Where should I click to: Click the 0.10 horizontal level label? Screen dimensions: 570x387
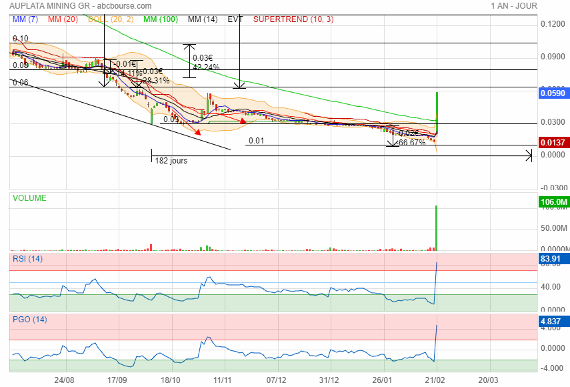pos(21,39)
